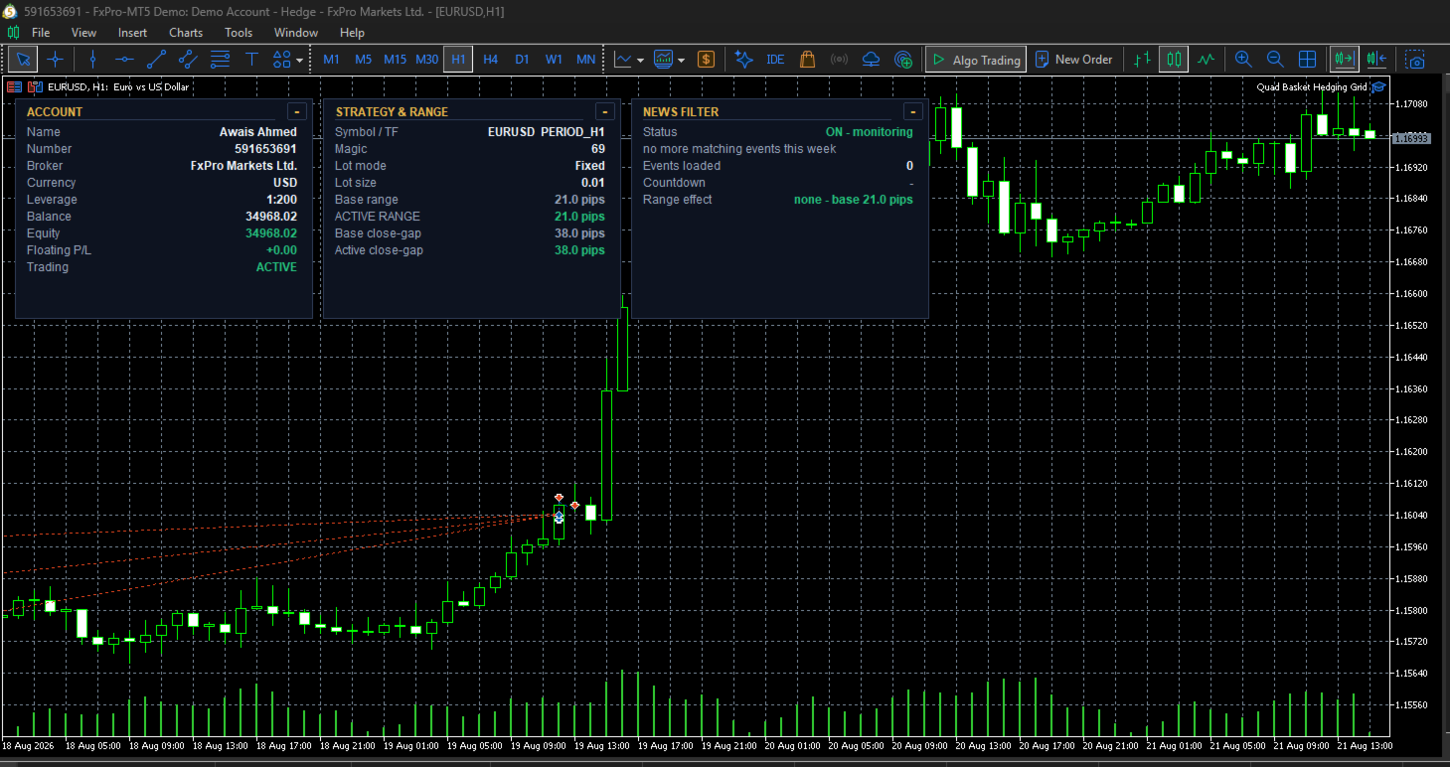Viewport: 1450px width, 767px height.
Task: Click the MetaTrader candlestick logo by File
Action: click(14, 33)
